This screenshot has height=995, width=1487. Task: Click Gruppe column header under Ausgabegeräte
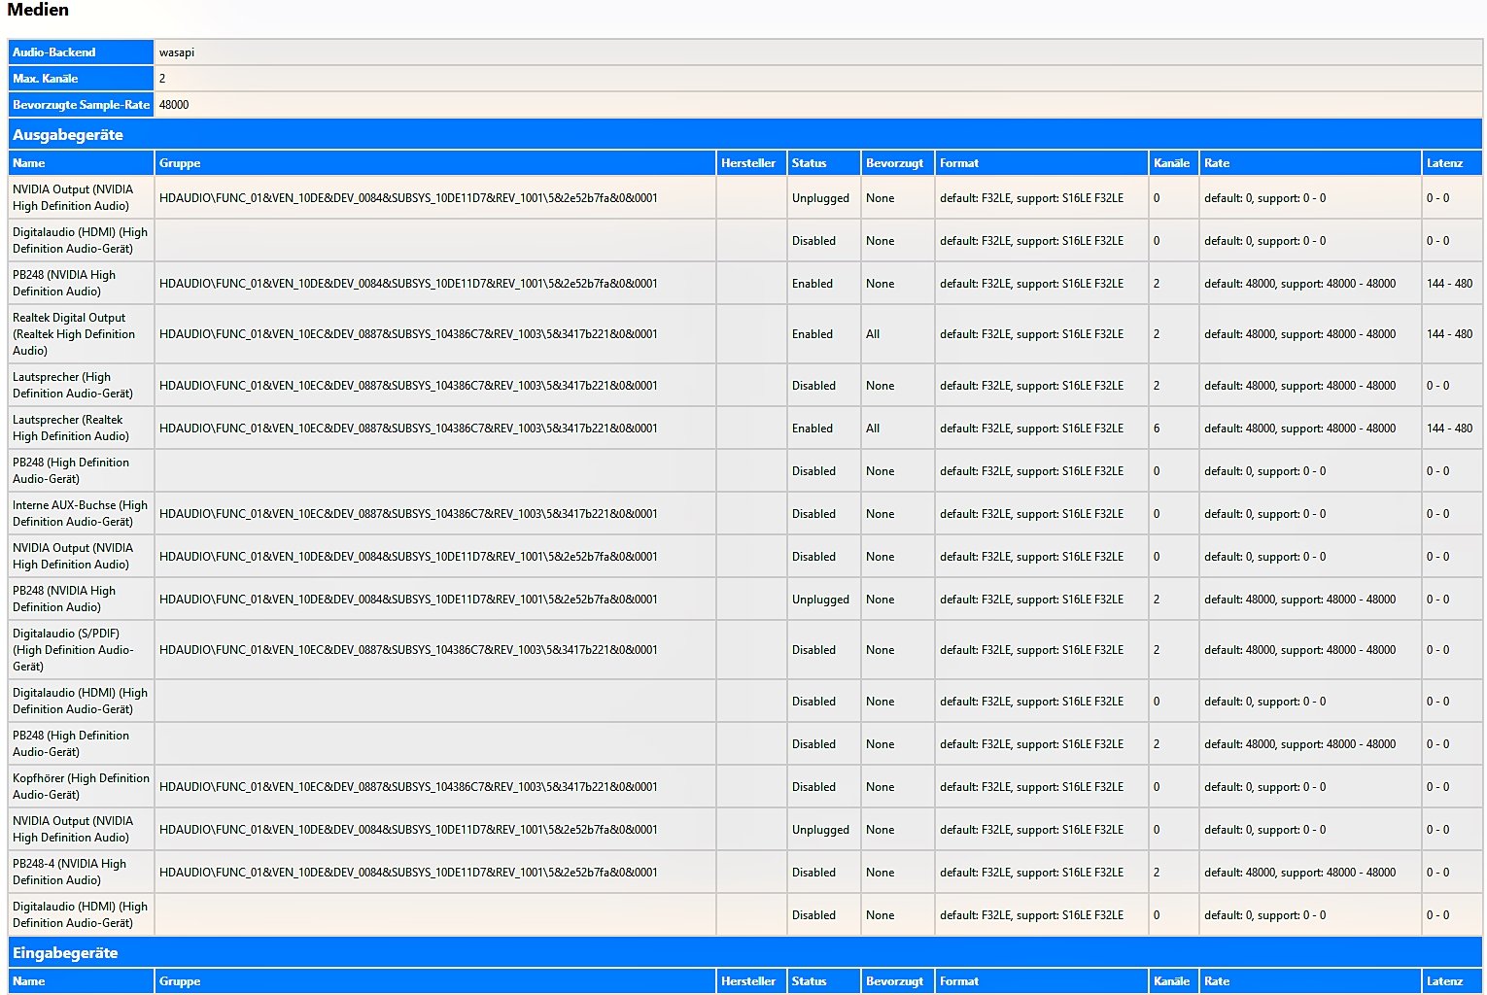180,163
